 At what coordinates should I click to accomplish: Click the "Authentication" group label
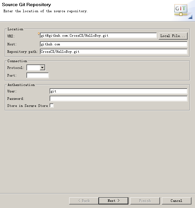[21, 85]
